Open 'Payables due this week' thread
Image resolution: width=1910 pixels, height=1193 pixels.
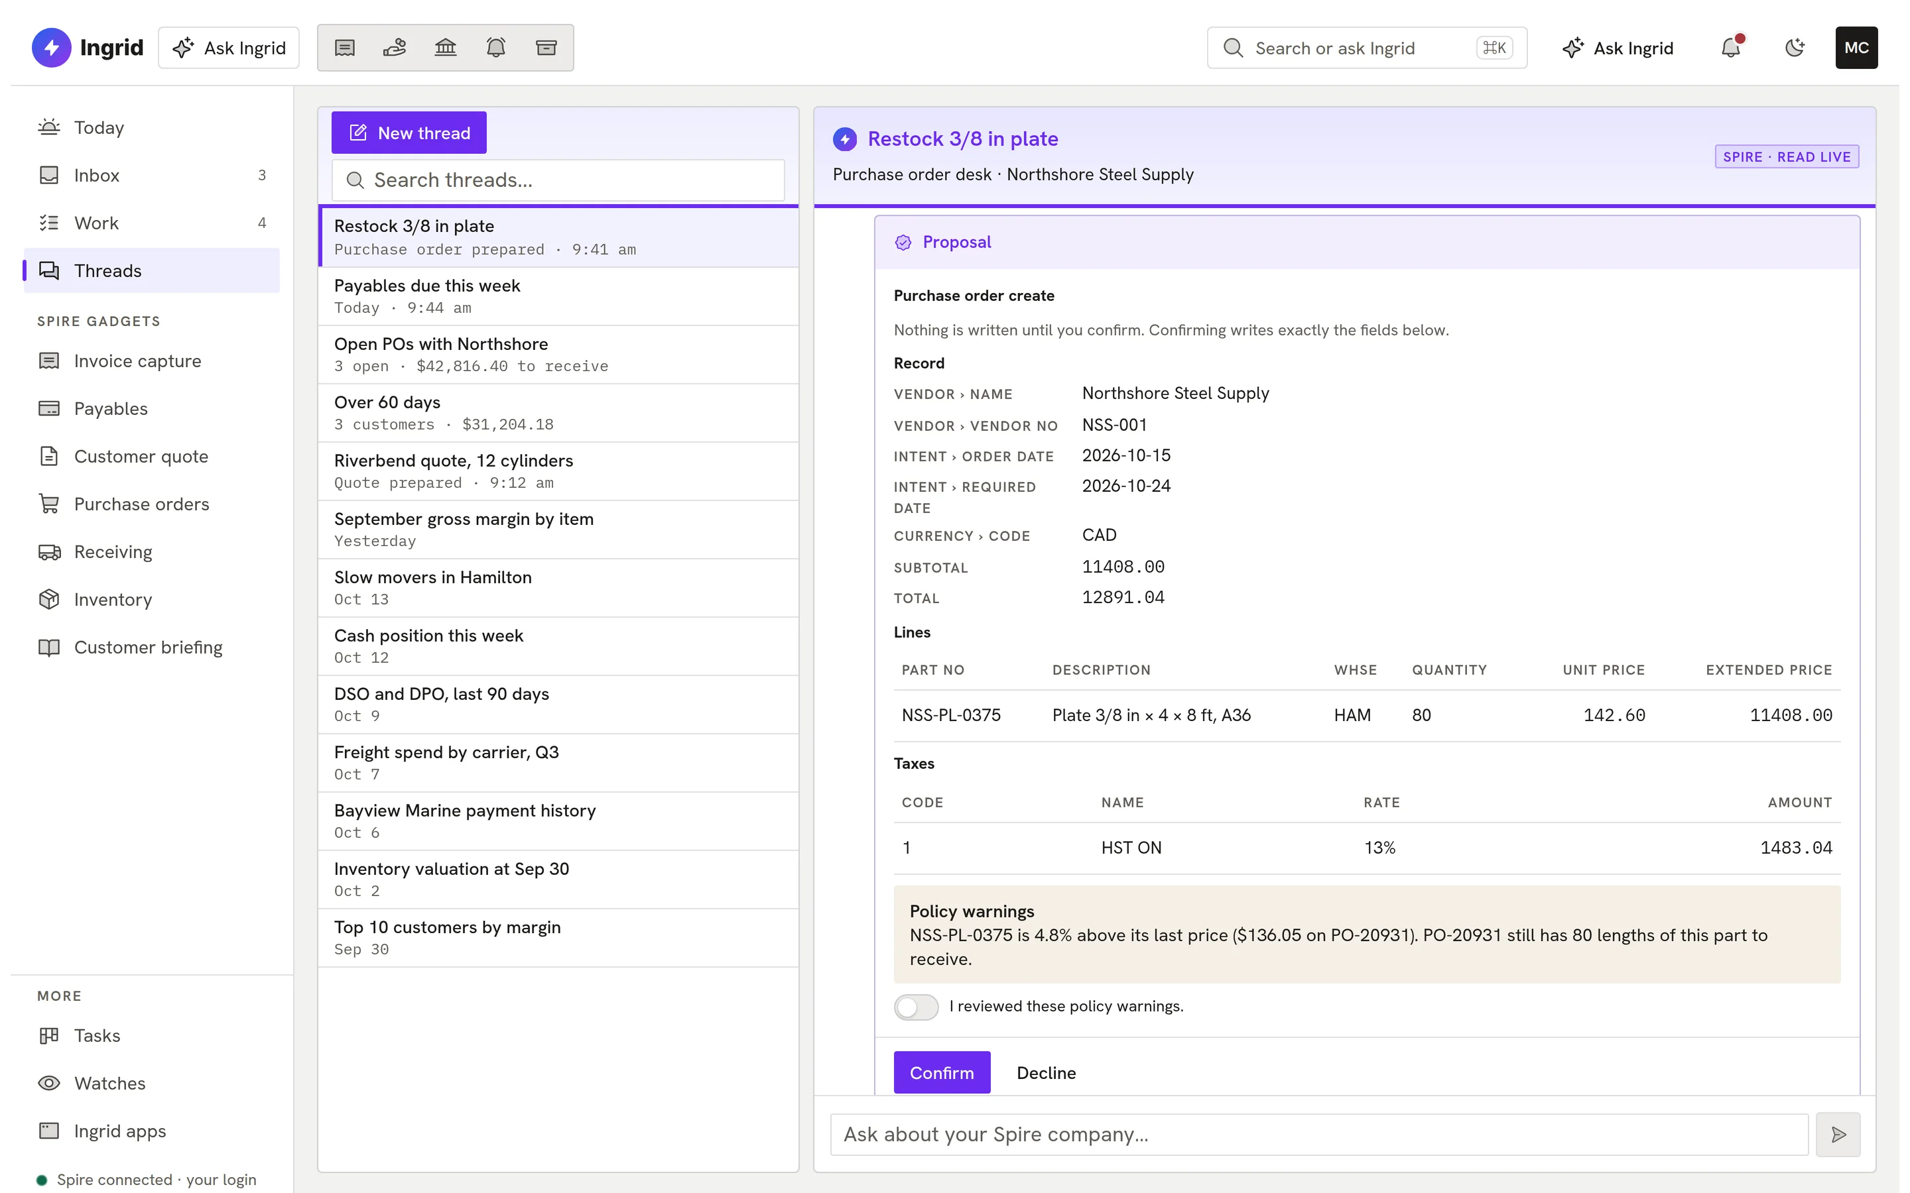click(558, 297)
